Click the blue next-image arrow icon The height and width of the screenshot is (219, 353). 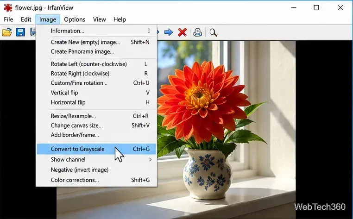point(169,32)
